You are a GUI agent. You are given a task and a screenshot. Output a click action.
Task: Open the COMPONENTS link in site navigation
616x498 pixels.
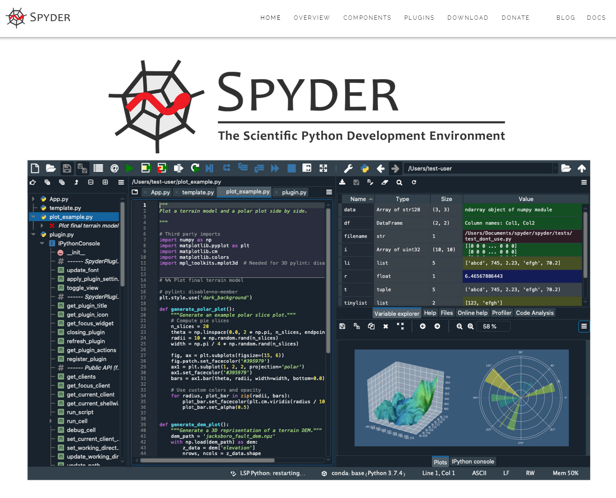(x=367, y=18)
